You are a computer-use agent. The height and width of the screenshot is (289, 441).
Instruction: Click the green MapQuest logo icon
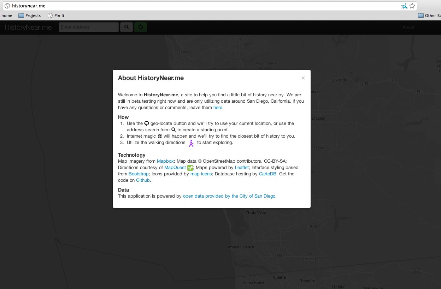(x=190, y=168)
